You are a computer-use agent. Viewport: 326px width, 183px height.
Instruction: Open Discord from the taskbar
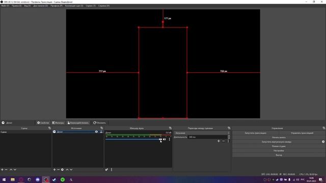[x=38, y=179]
